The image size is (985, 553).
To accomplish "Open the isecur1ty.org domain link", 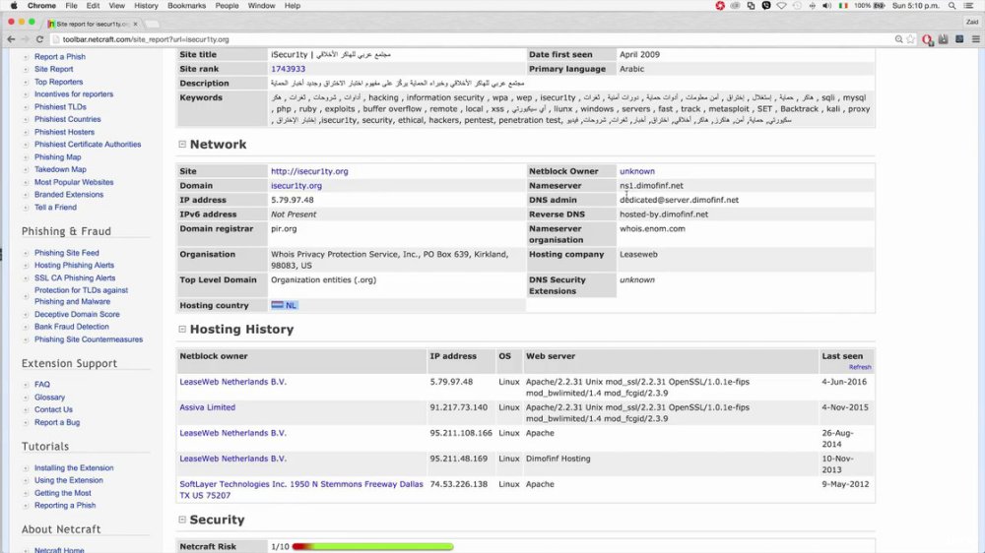I will tap(296, 186).
